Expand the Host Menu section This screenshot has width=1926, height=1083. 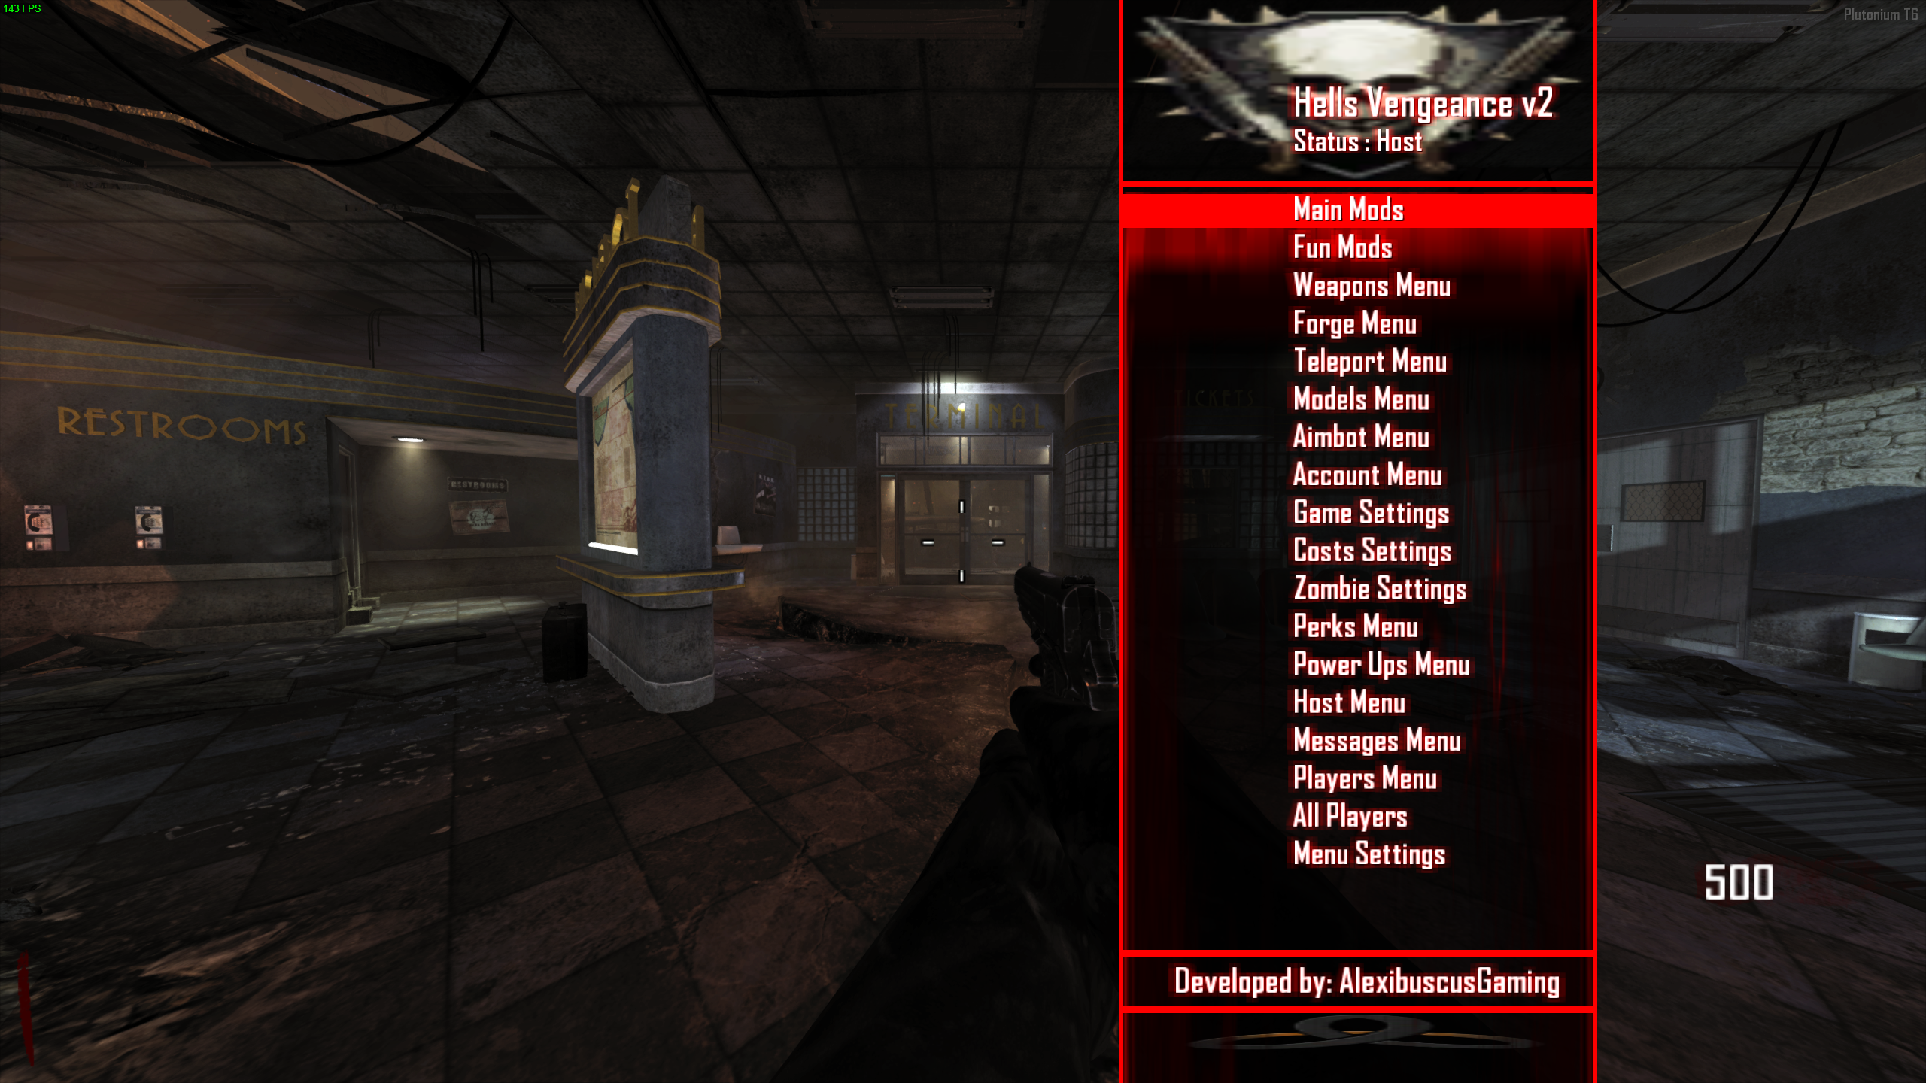point(1348,702)
